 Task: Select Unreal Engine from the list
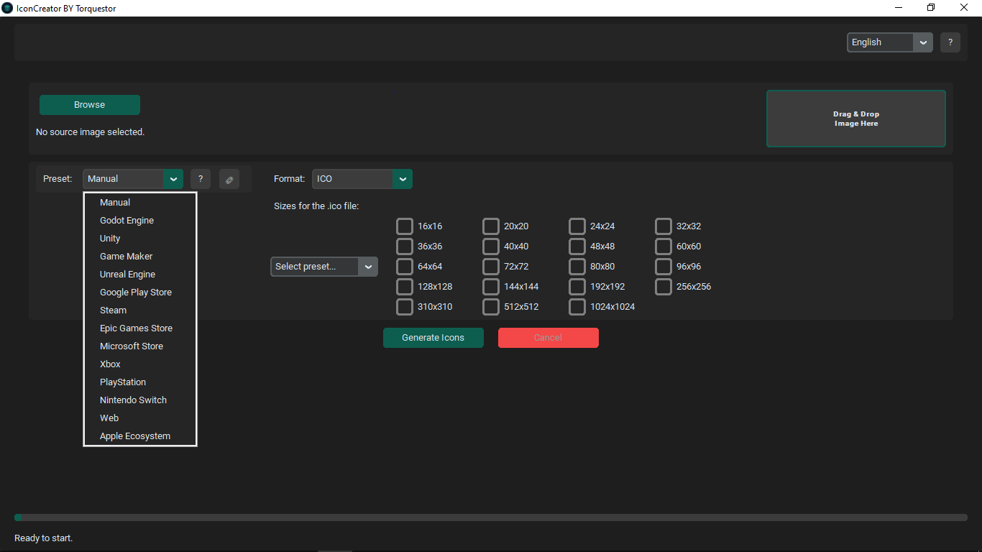(140, 275)
